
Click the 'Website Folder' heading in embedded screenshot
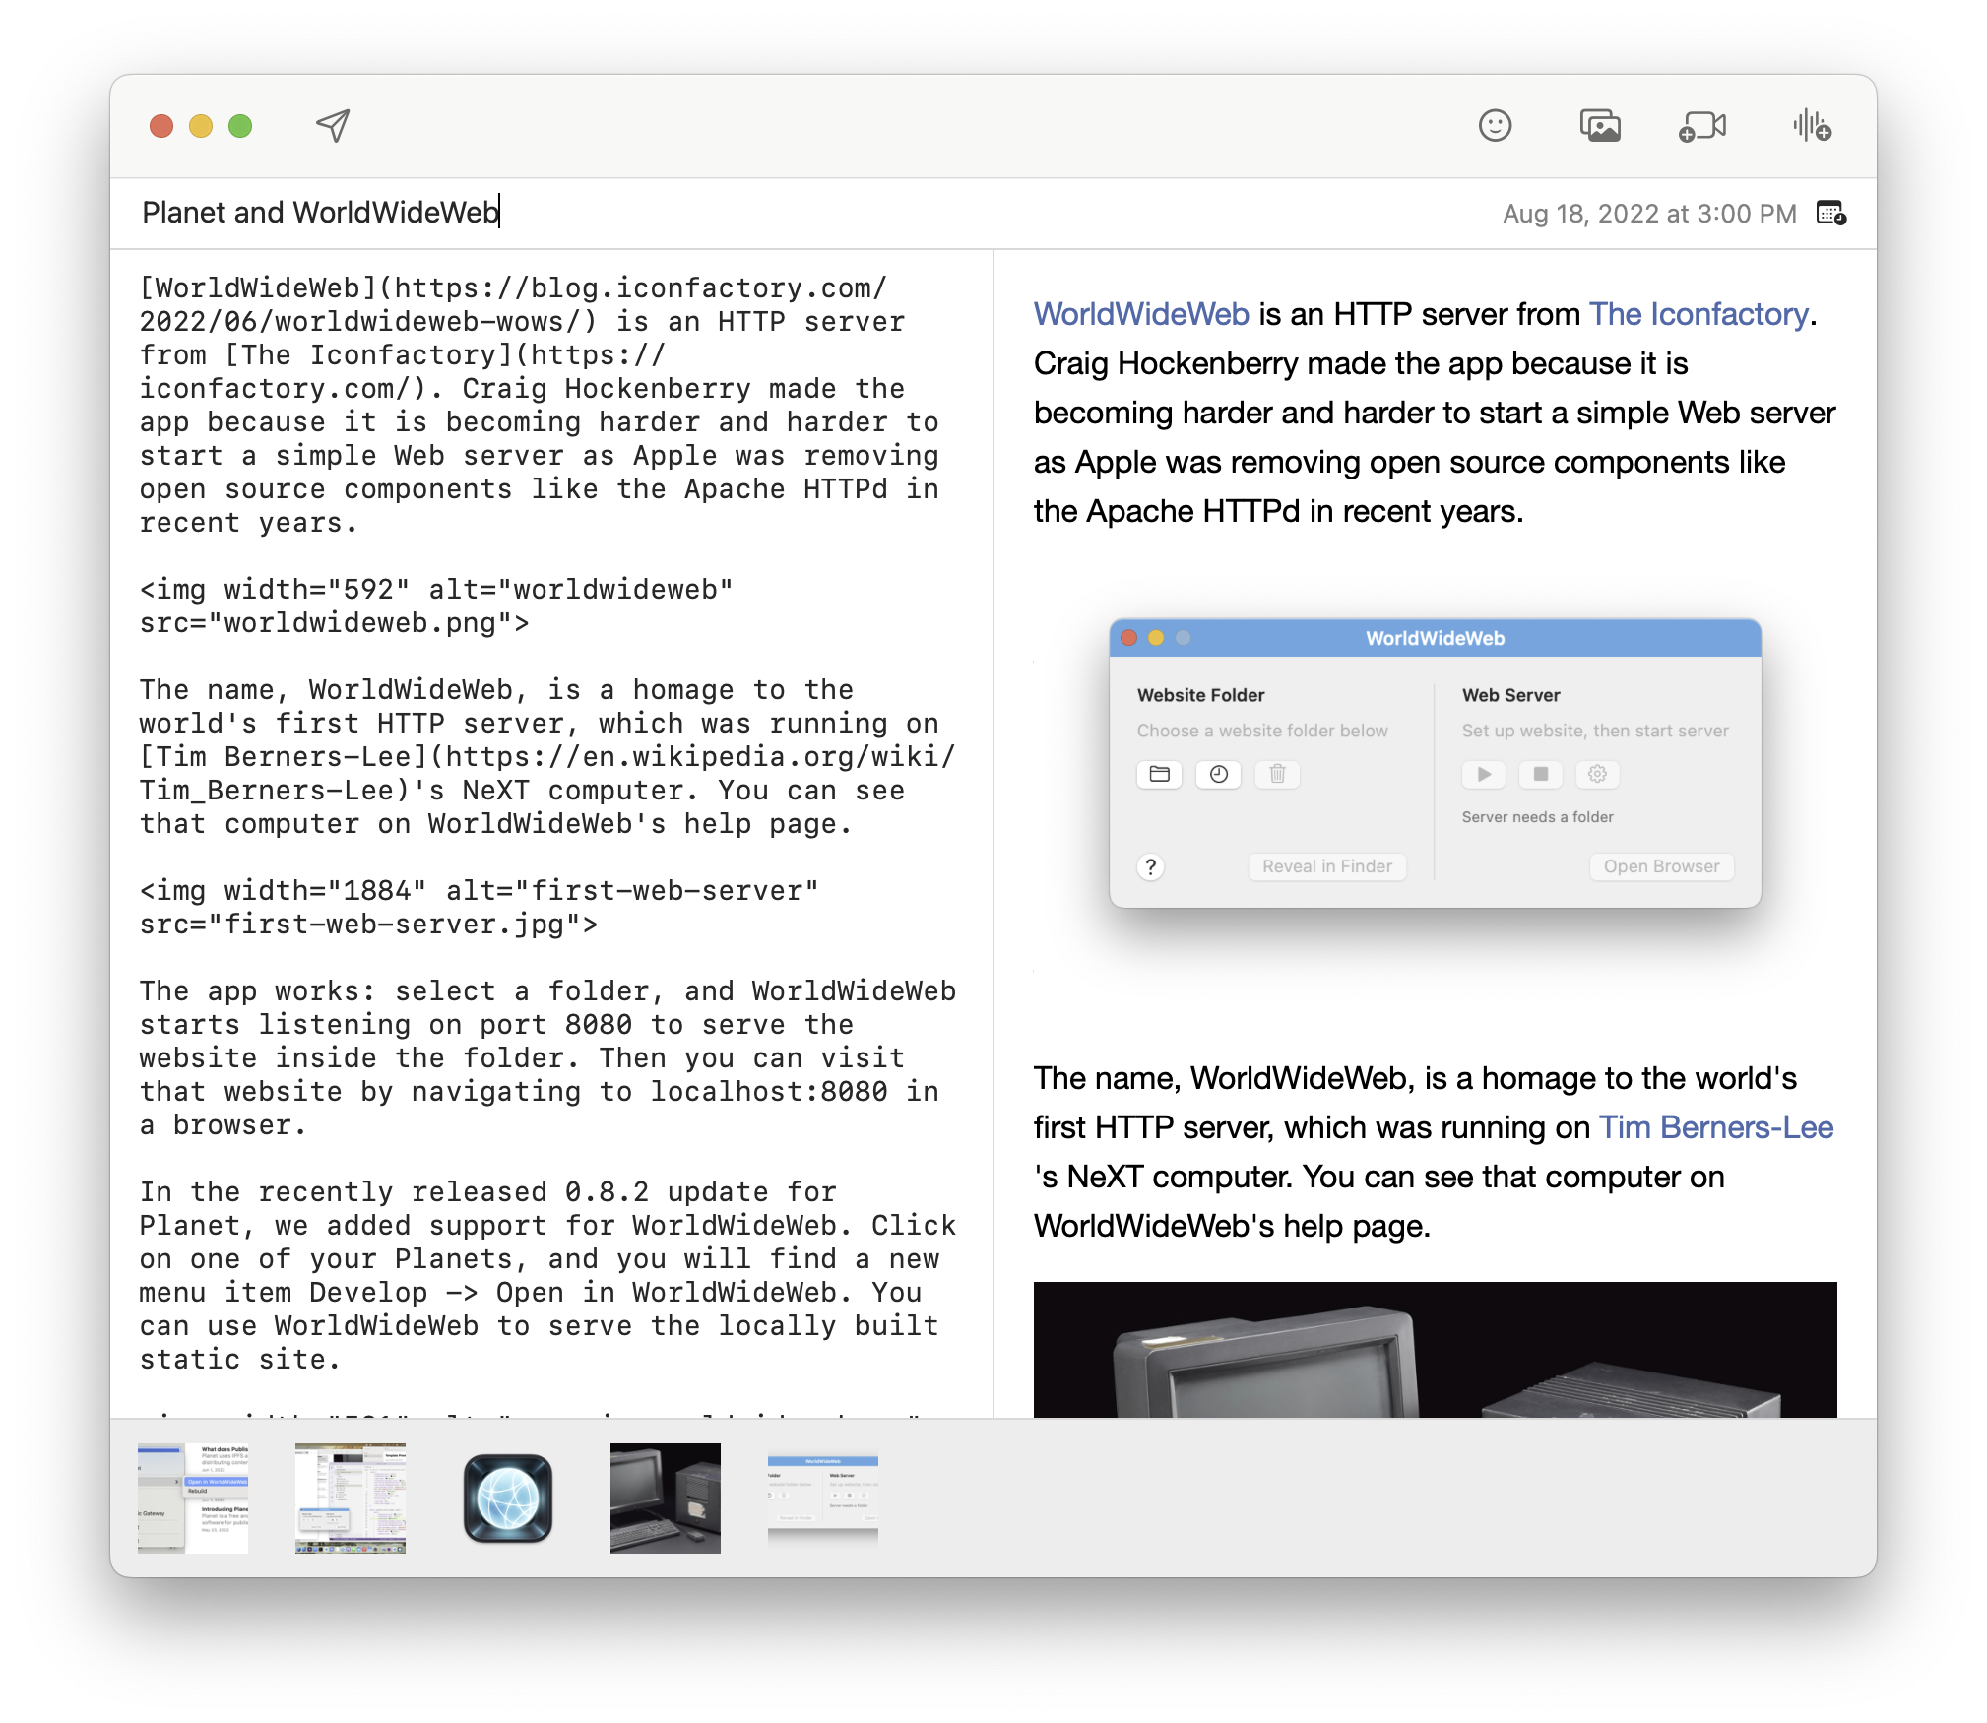tap(1200, 695)
